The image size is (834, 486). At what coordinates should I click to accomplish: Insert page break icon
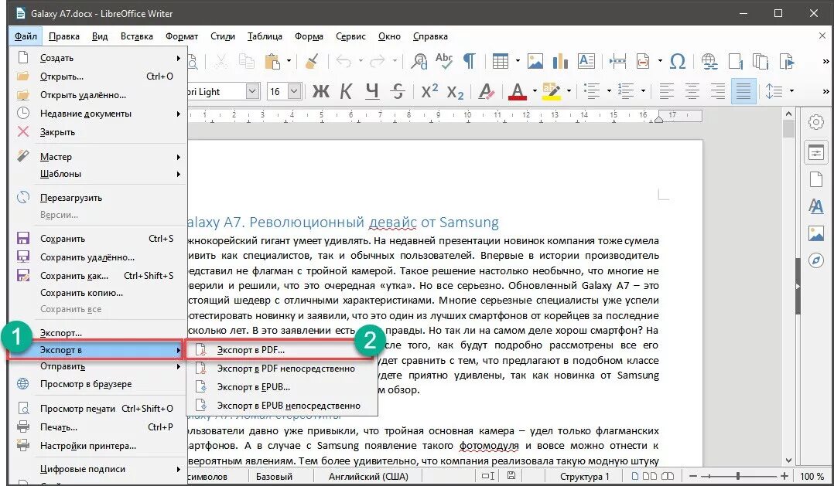(x=617, y=61)
